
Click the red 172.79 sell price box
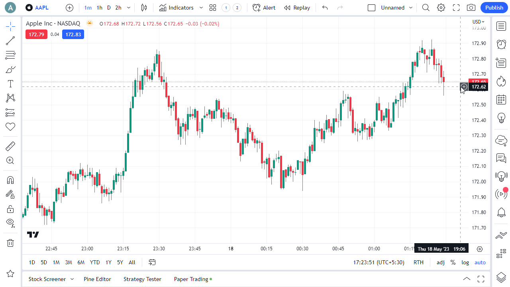(36, 34)
